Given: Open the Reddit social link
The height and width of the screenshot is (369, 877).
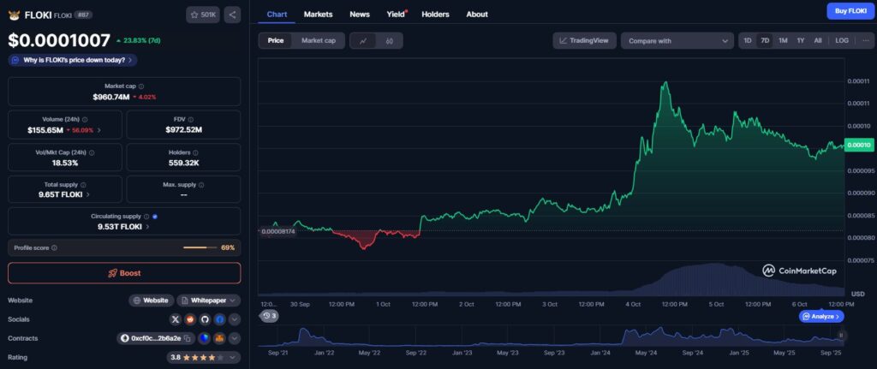Looking at the screenshot, I should pos(190,319).
